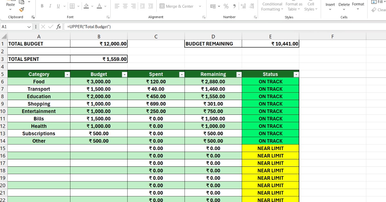Toggle Align Right
The height and width of the screenshot is (202, 386).
[133, 6]
